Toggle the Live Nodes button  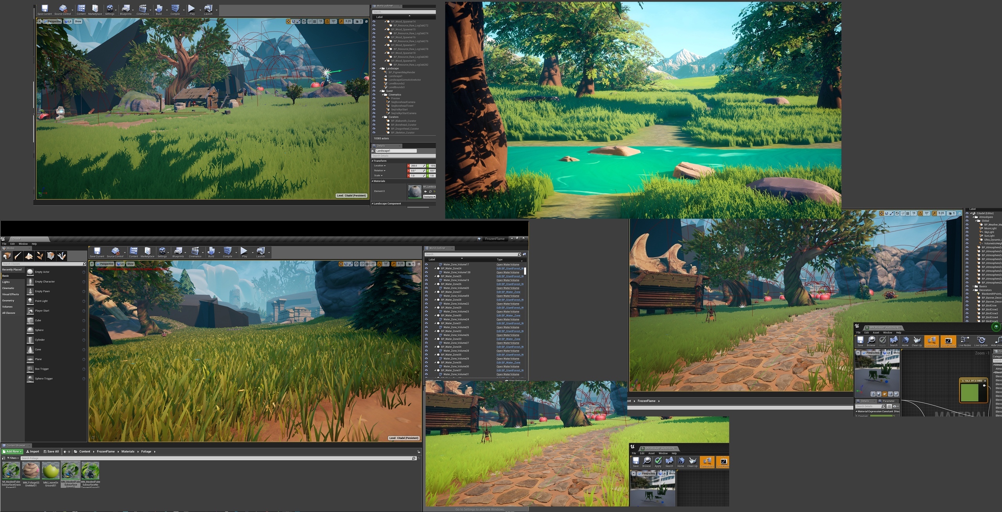pos(965,341)
